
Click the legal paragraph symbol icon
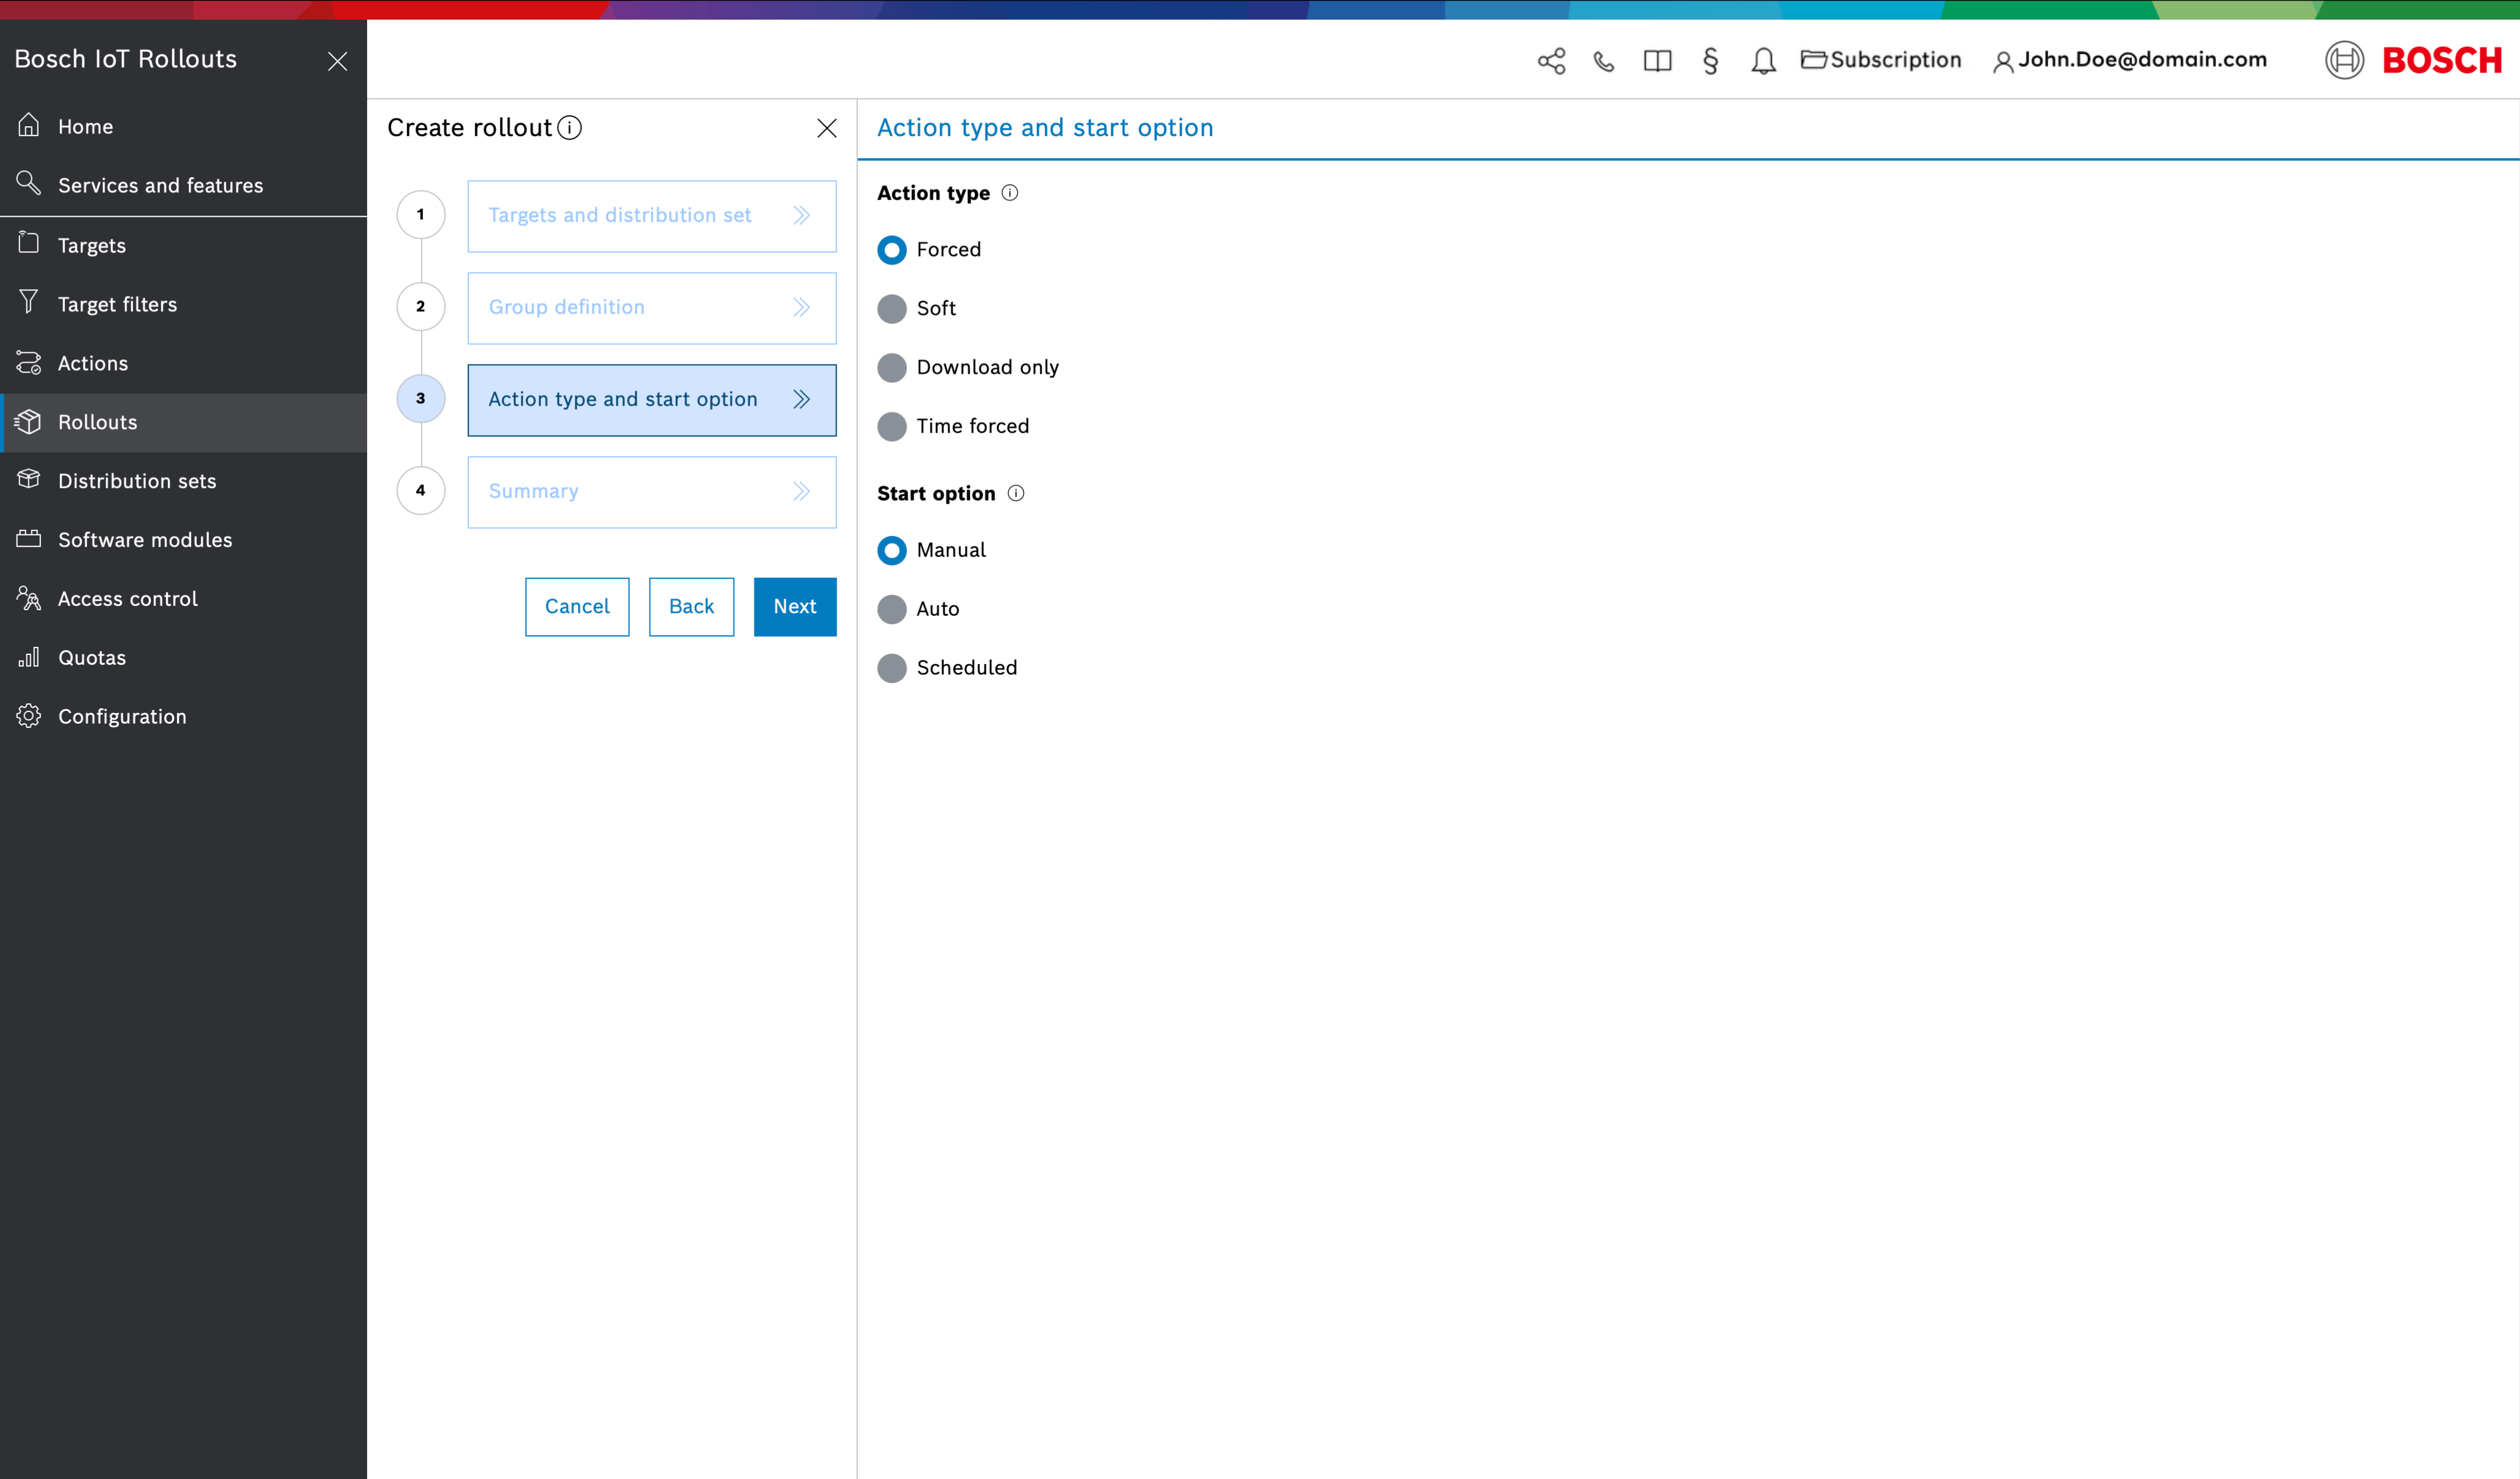pyautogui.click(x=1710, y=61)
